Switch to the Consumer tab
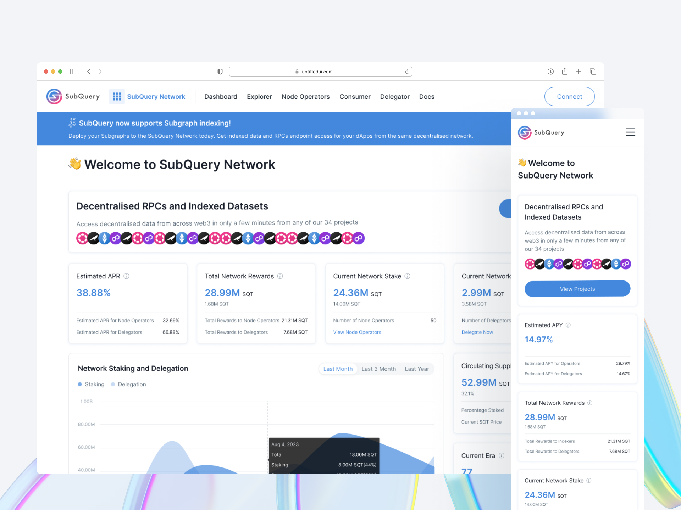681x510 pixels. (x=355, y=96)
